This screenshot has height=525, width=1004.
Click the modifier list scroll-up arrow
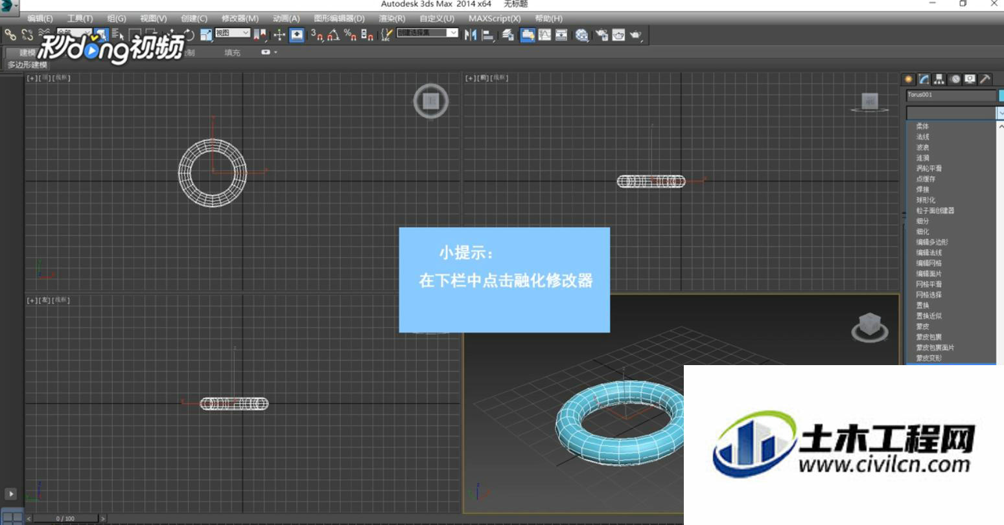tap(1001, 126)
